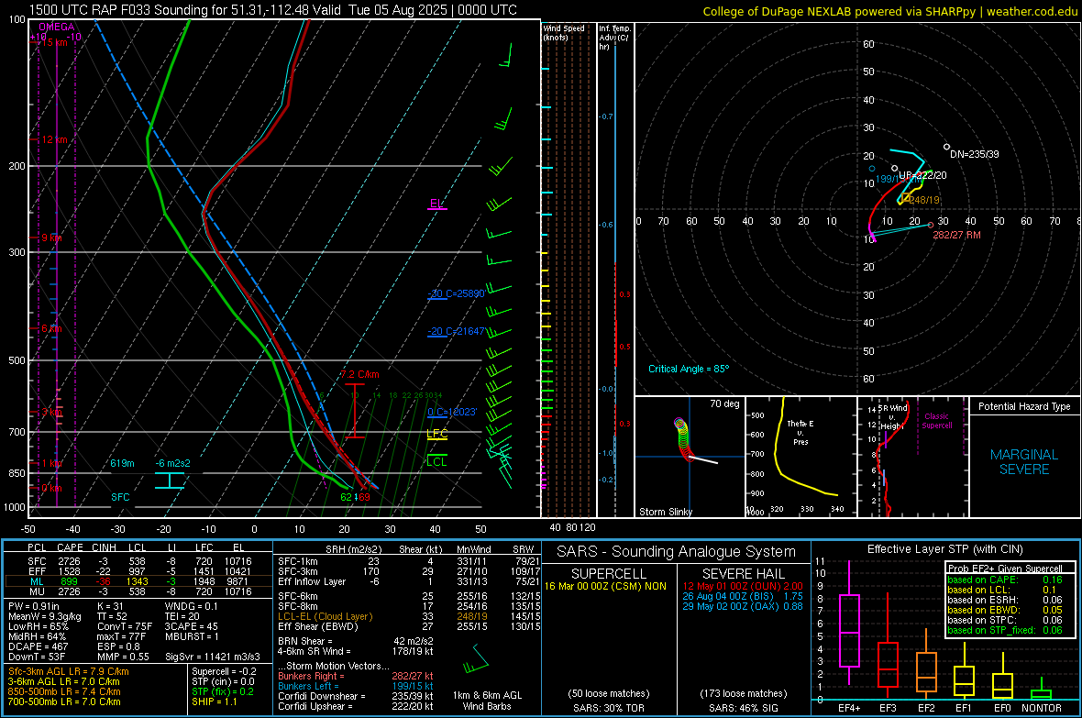Click the yellow "LFC" level marker
Viewport: 1082px width, 718px height.
[436, 434]
